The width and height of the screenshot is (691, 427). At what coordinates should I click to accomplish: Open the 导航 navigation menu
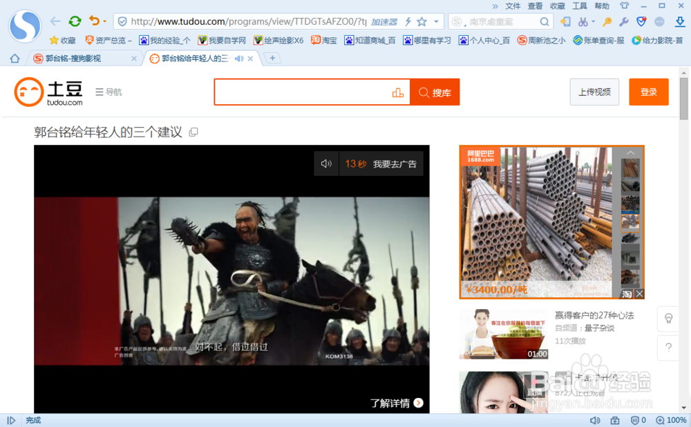click(108, 92)
